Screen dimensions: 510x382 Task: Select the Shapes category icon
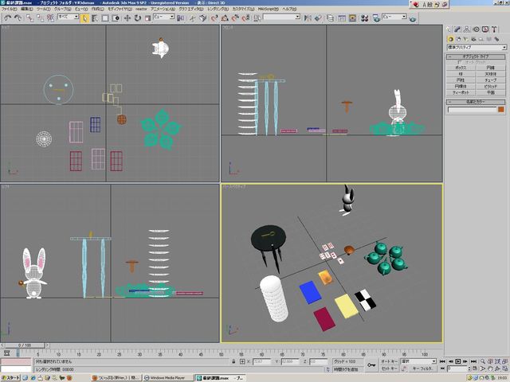(458, 39)
